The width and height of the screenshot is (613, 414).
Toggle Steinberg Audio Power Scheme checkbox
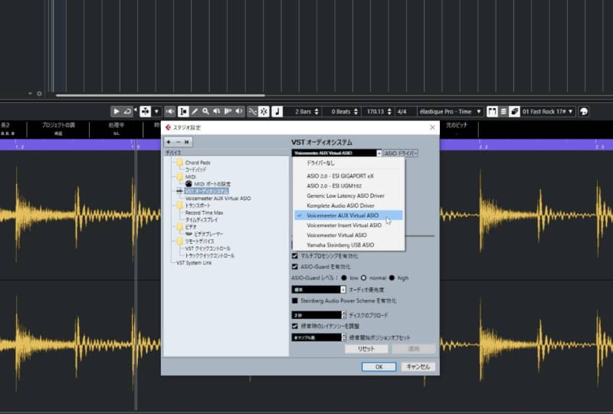tap(295, 301)
